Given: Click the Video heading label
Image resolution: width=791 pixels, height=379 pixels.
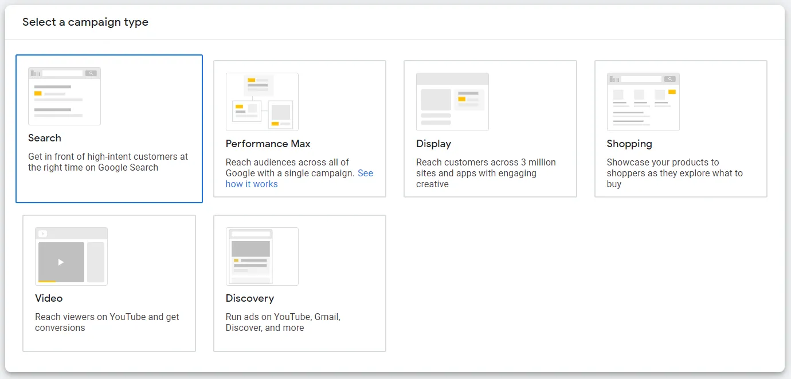Looking at the screenshot, I should pos(49,298).
